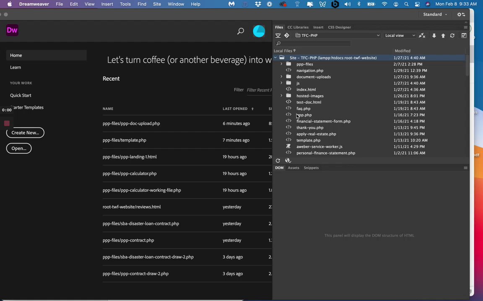Expand the document-uploads folder
The image size is (483, 301).
(x=281, y=77)
